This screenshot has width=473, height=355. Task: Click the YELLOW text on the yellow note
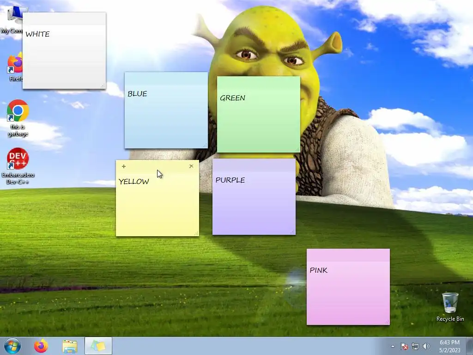(134, 182)
